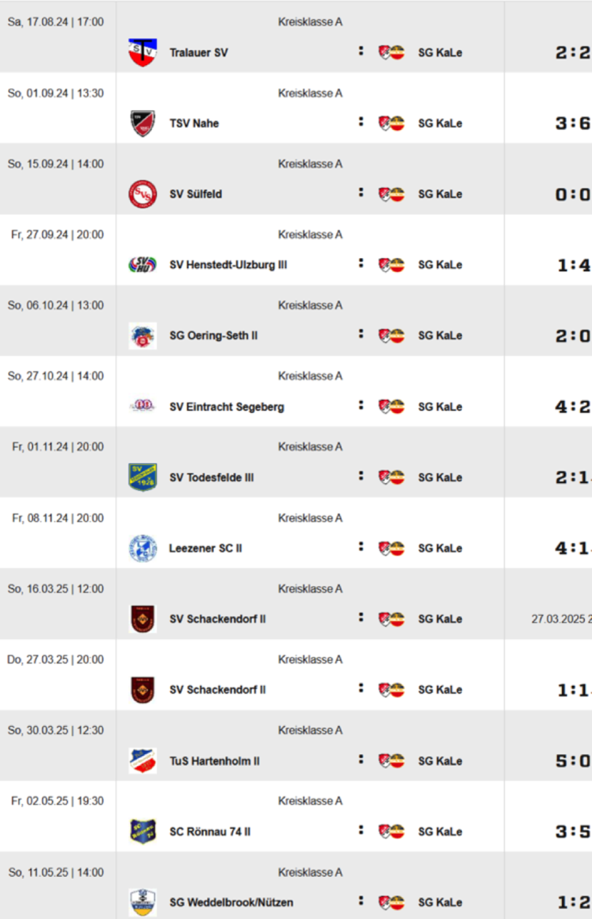
Task: Click the SG KaLe crest in Leezener match
Action: click(391, 548)
